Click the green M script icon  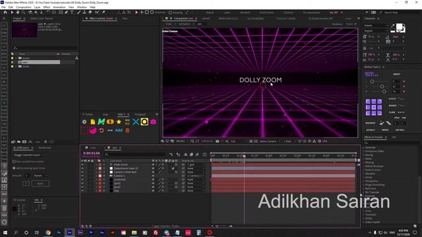101,122
